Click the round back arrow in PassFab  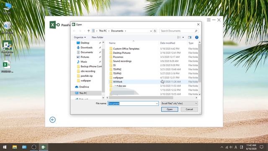(52, 120)
